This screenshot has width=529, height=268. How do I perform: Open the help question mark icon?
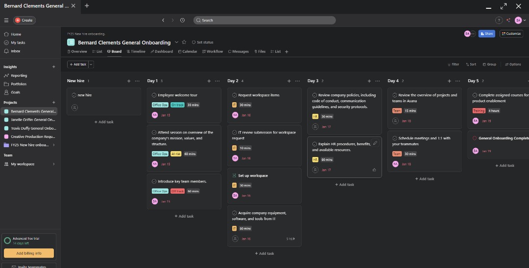pyautogui.click(x=499, y=20)
